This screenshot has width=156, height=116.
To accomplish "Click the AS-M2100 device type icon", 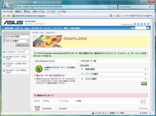I will tap(37, 108).
